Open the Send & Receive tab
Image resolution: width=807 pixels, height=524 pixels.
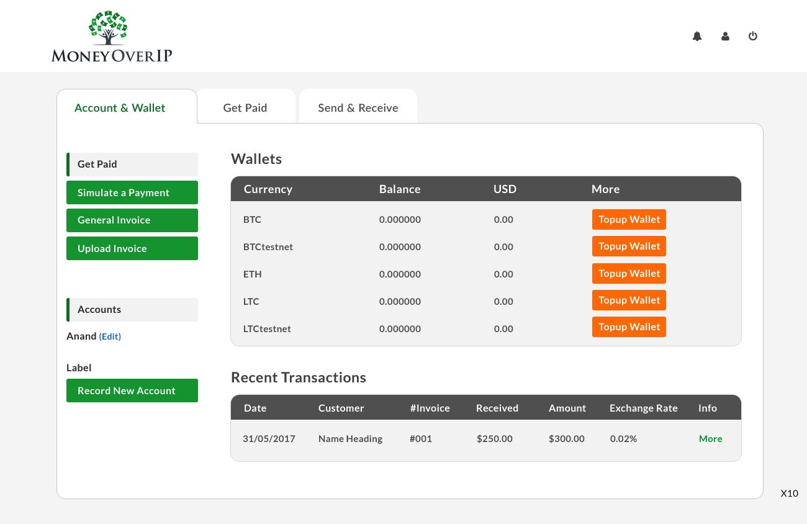click(x=358, y=107)
